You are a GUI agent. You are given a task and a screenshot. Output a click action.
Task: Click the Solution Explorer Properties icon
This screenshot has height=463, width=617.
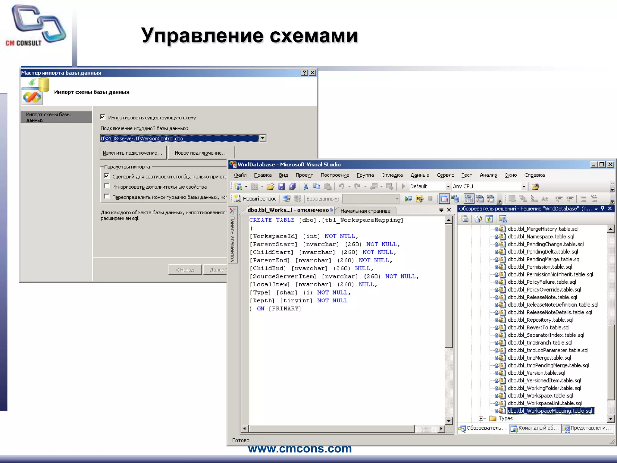465,219
